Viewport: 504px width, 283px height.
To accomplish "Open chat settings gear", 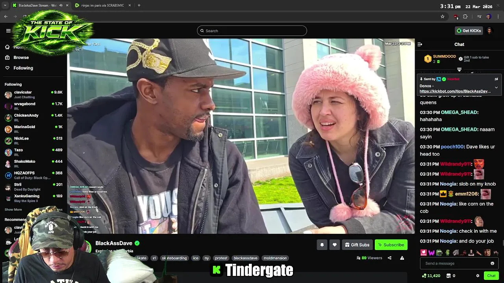I will click(478, 276).
